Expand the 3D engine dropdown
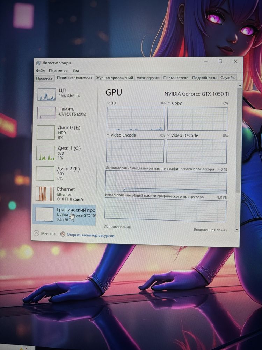 pyautogui.click(x=109, y=103)
